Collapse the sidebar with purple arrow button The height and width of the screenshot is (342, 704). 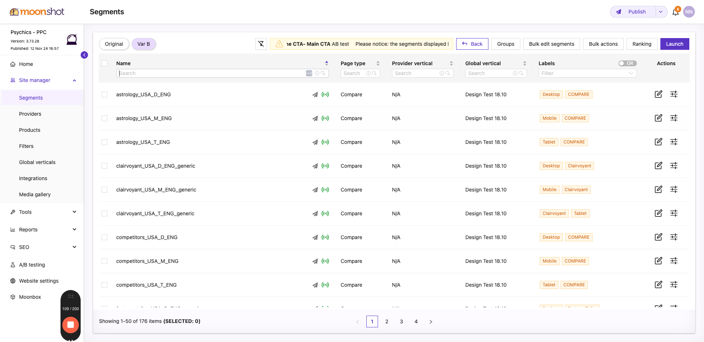coord(84,55)
